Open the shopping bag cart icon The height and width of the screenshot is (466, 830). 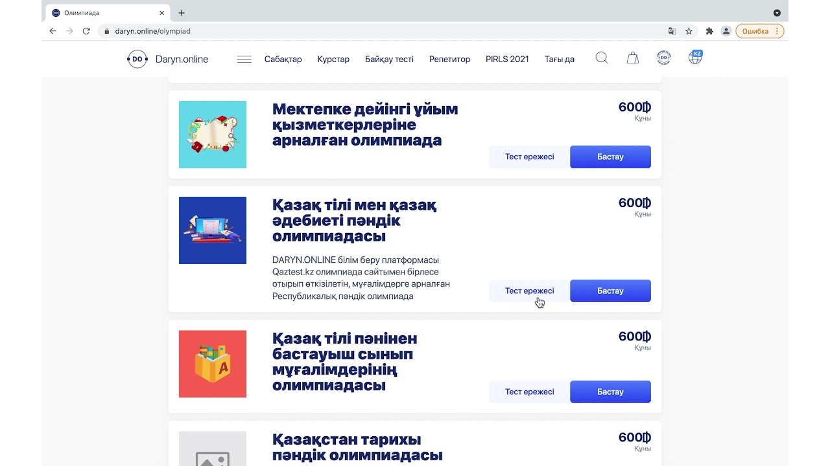633,58
